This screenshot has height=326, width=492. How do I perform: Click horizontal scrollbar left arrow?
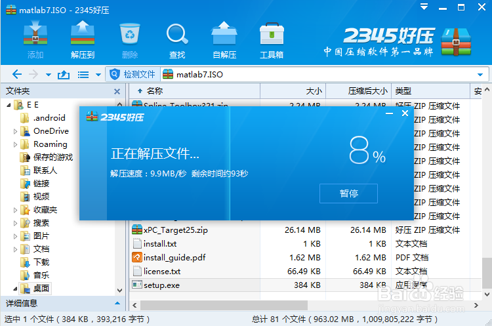pos(134,305)
